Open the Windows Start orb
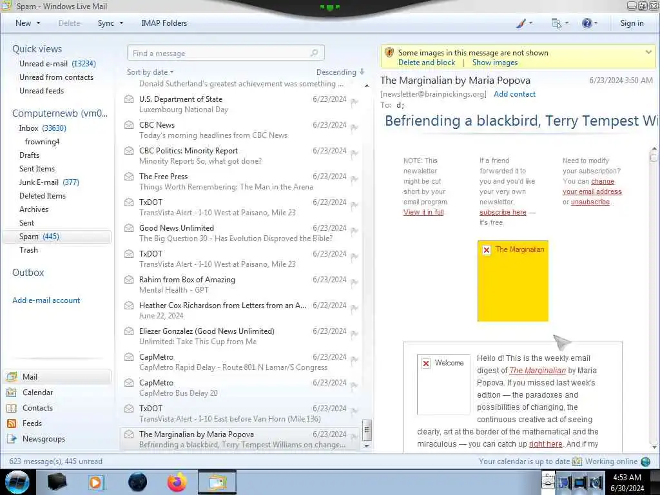660x495 pixels. 17,482
